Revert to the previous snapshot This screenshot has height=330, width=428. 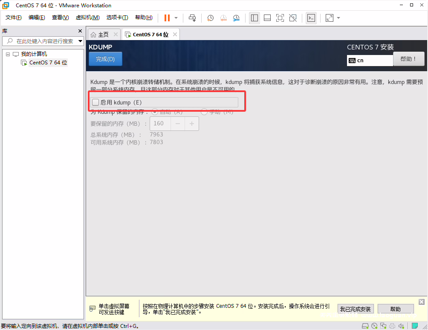pyautogui.click(x=223, y=18)
